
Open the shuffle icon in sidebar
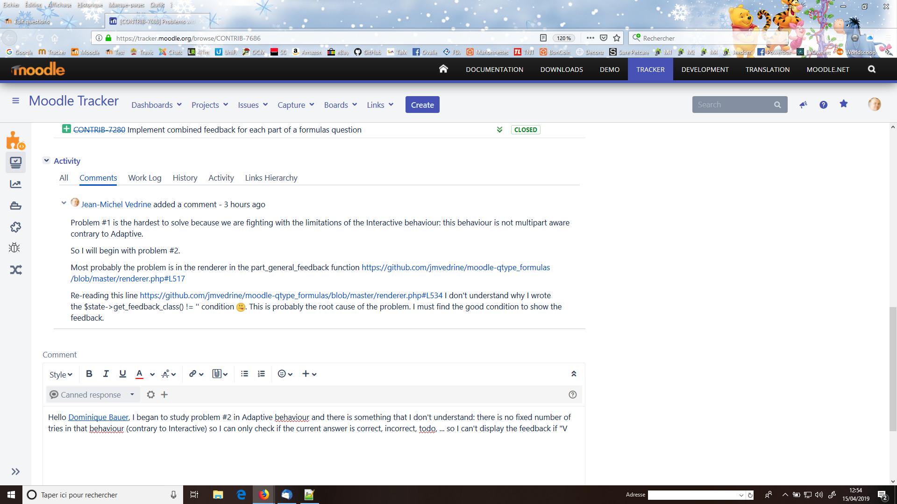pyautogui.click(x=15, y=270)
